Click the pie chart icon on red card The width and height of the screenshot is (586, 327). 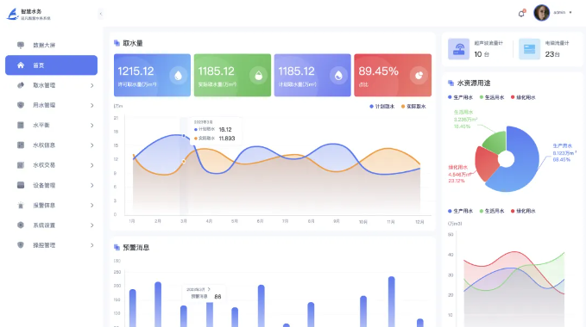419,75
